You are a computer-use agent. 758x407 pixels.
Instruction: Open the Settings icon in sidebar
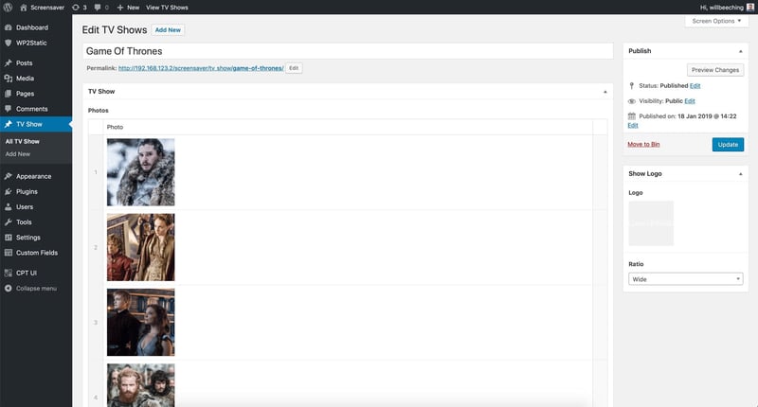point(8,238)
